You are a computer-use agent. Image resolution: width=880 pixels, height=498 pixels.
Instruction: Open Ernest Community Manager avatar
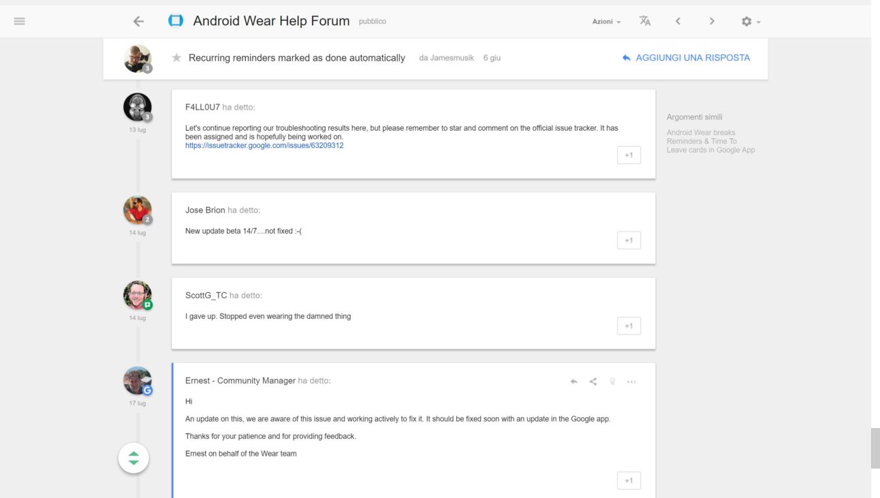(x=138, y=382)
